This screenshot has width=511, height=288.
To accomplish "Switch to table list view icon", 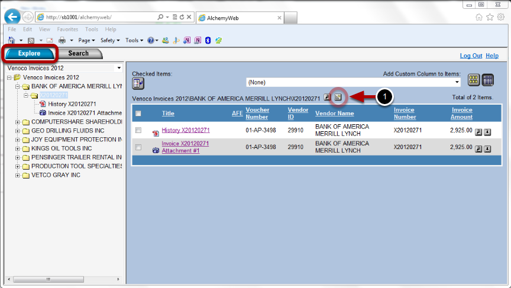I will [487, 79].
